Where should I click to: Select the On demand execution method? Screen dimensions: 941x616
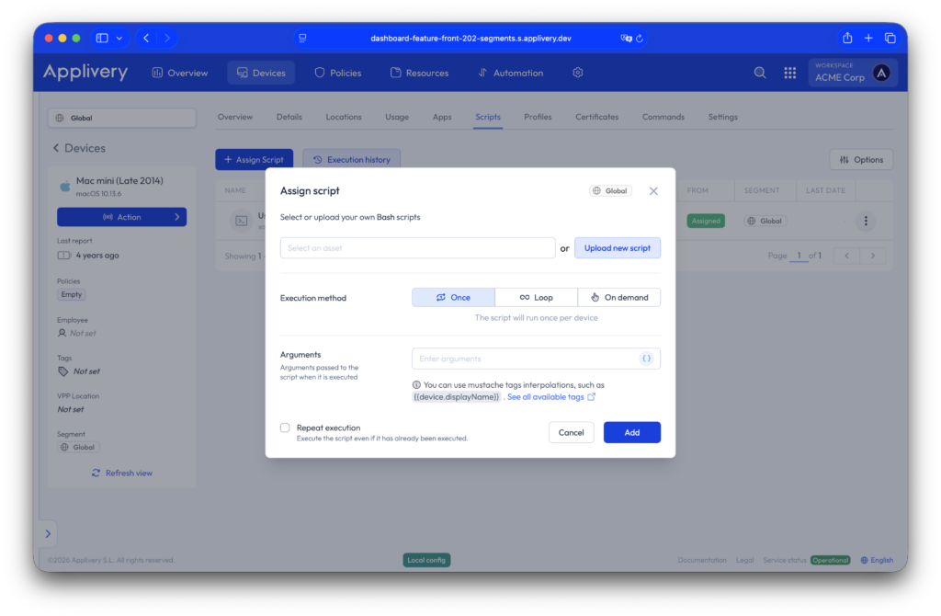click(x=619, y=297)
